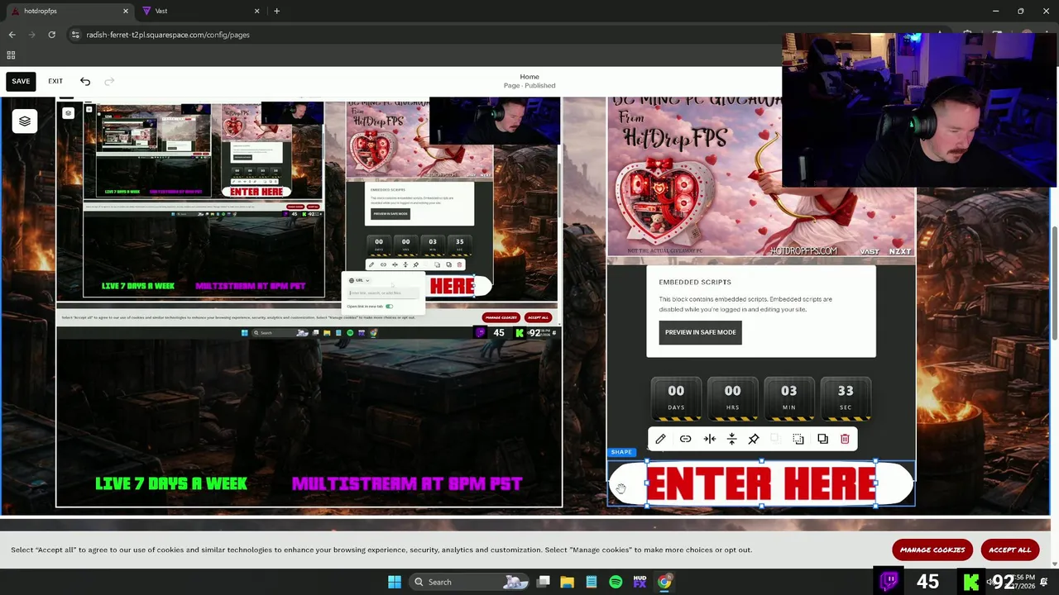The height and width of the screenshot is (595, 1059).
Task: Open Task View in the taskbar
Action: pyautogui.click(x=543, y=582)
